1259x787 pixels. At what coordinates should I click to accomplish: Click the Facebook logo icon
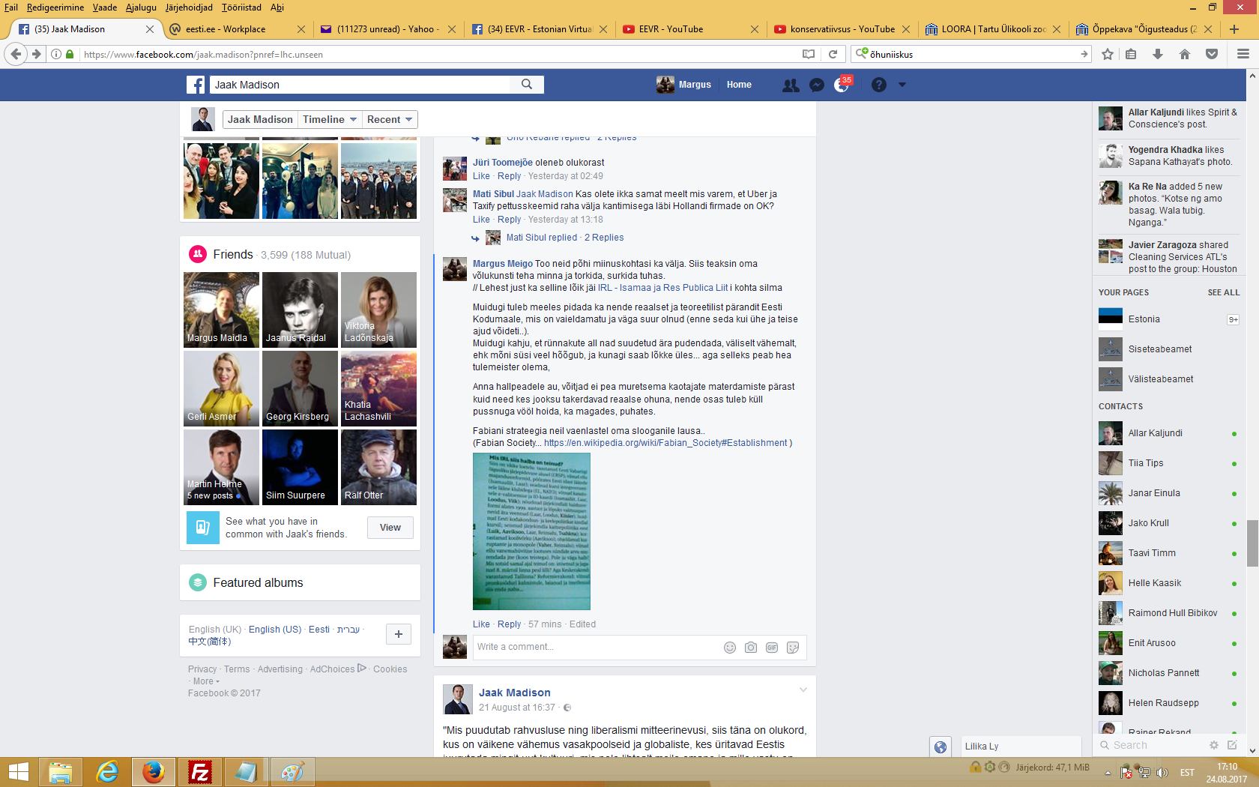click(x=196, y=85)
